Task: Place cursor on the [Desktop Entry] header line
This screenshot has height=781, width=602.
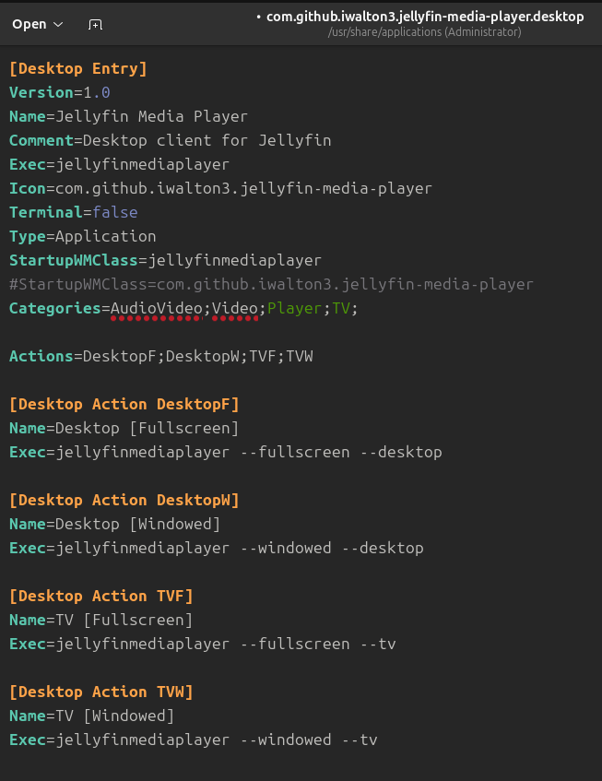Action: coord(78,68)
